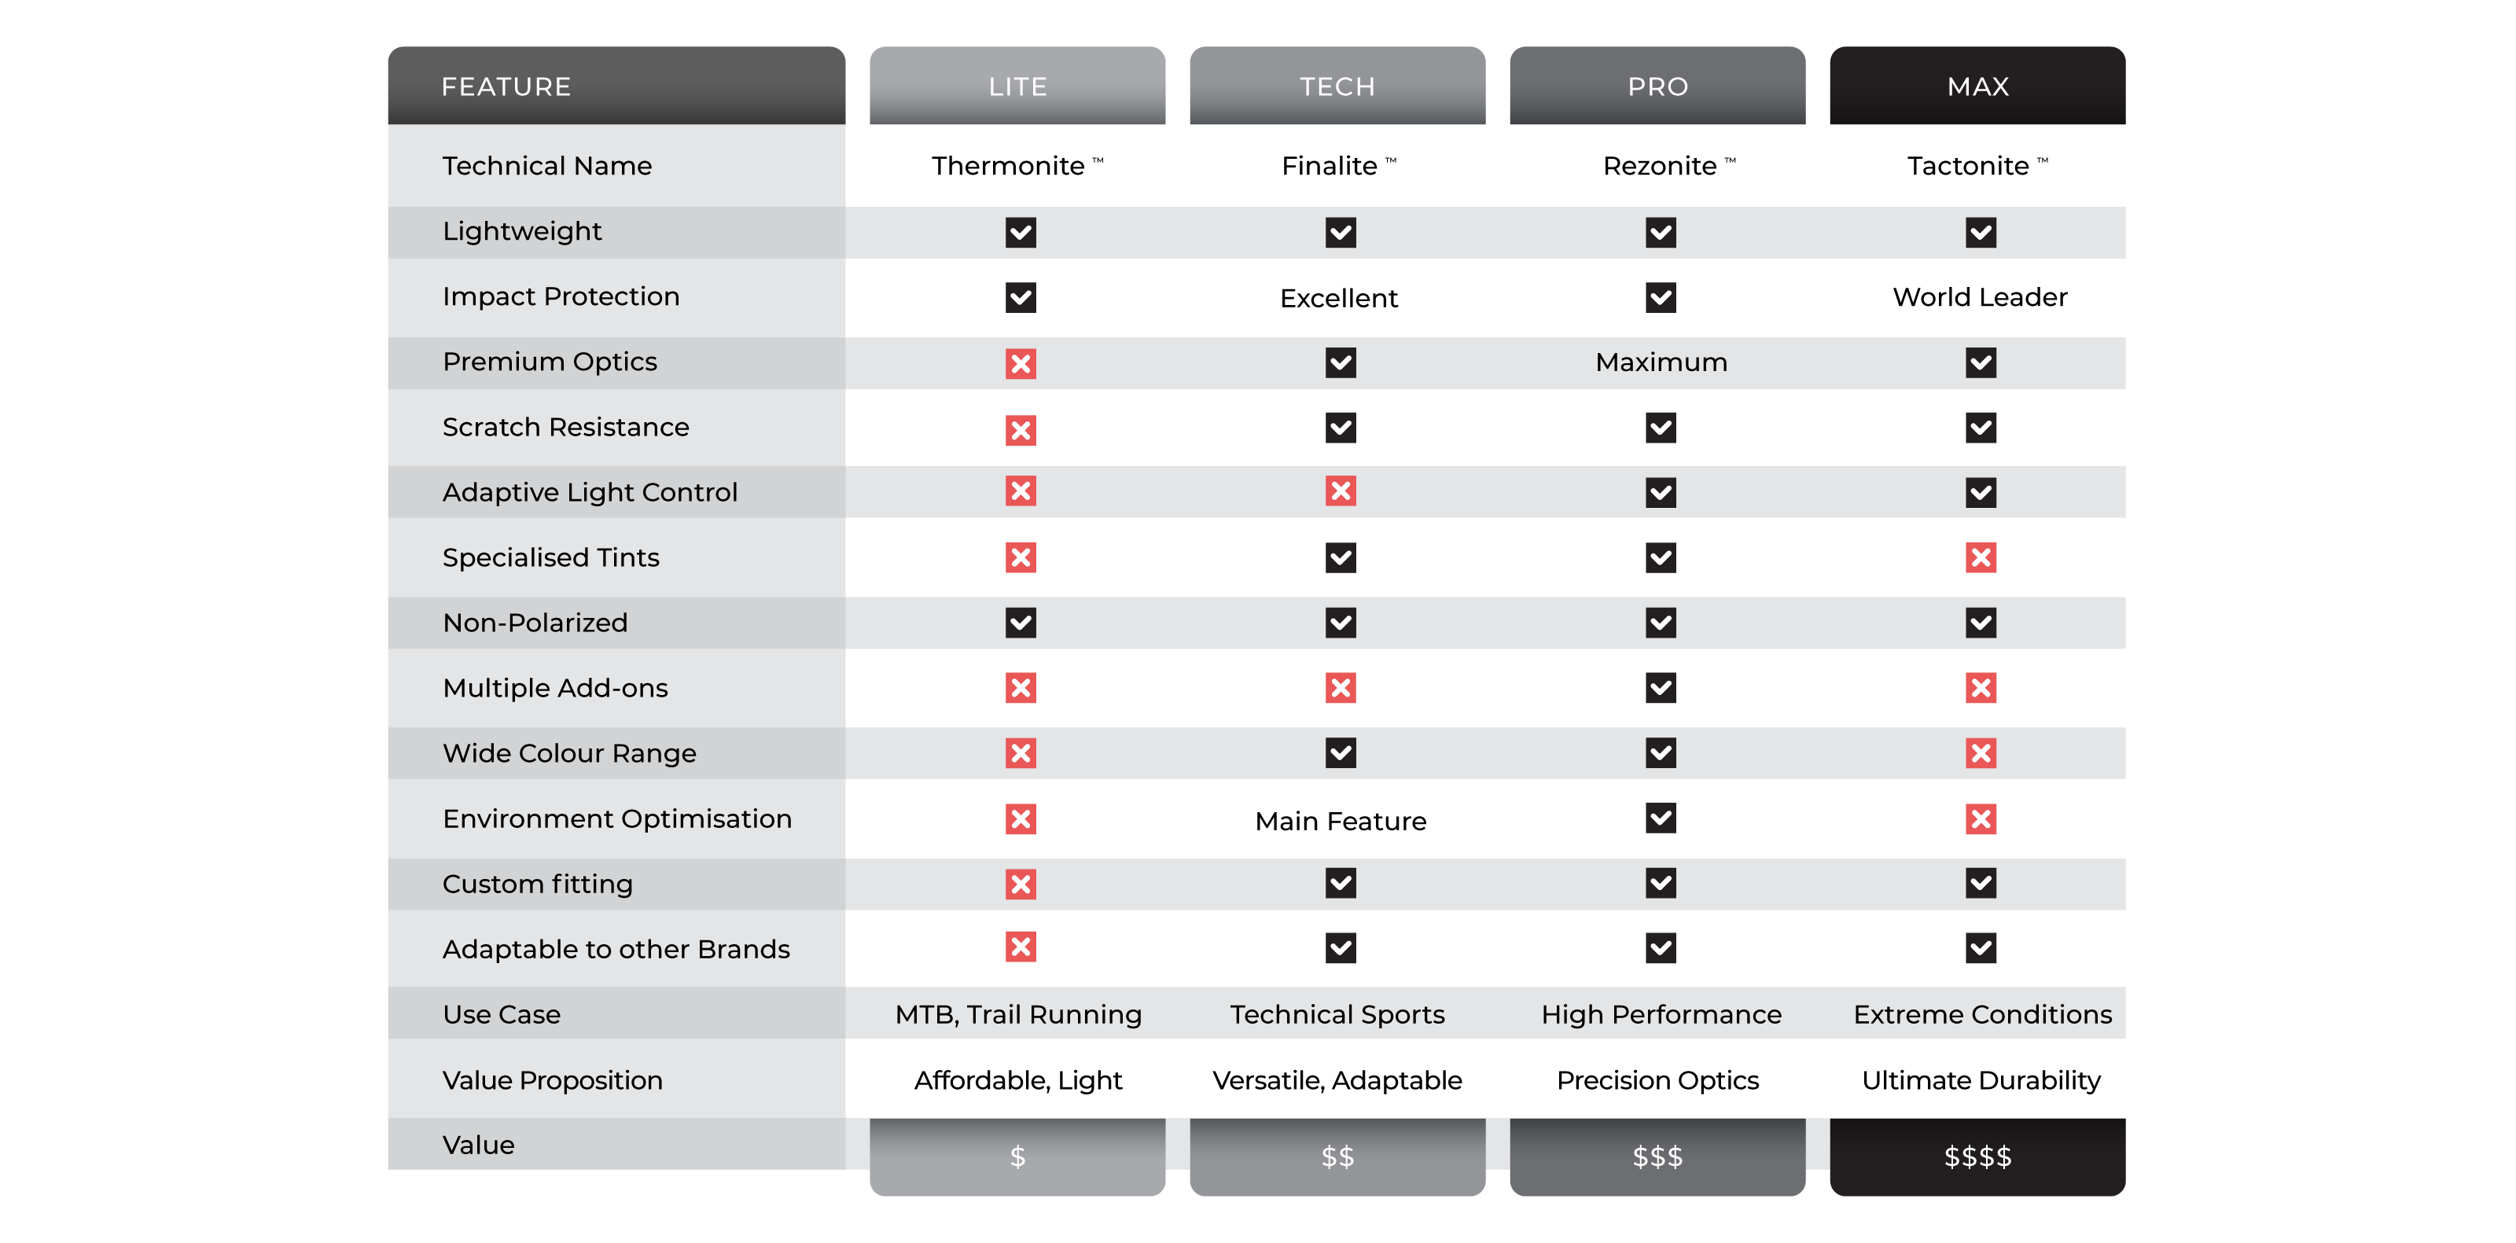Viewport: 2516px width, 1243px height.
Task: Select the MAX column header
Action: tap(1977, 86)
